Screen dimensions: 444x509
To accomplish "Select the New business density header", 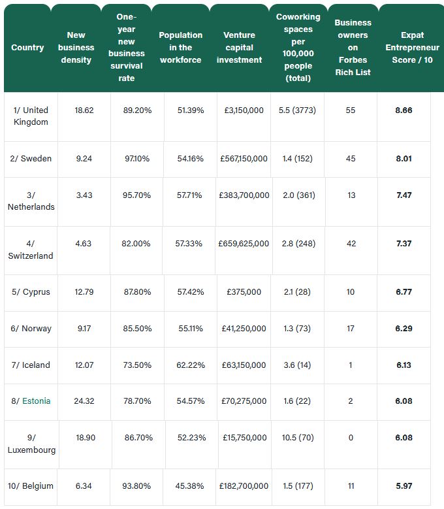I will pos(76,48).
